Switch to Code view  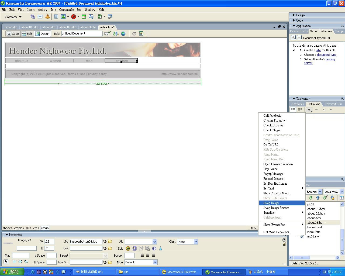(x=13, y=34)
